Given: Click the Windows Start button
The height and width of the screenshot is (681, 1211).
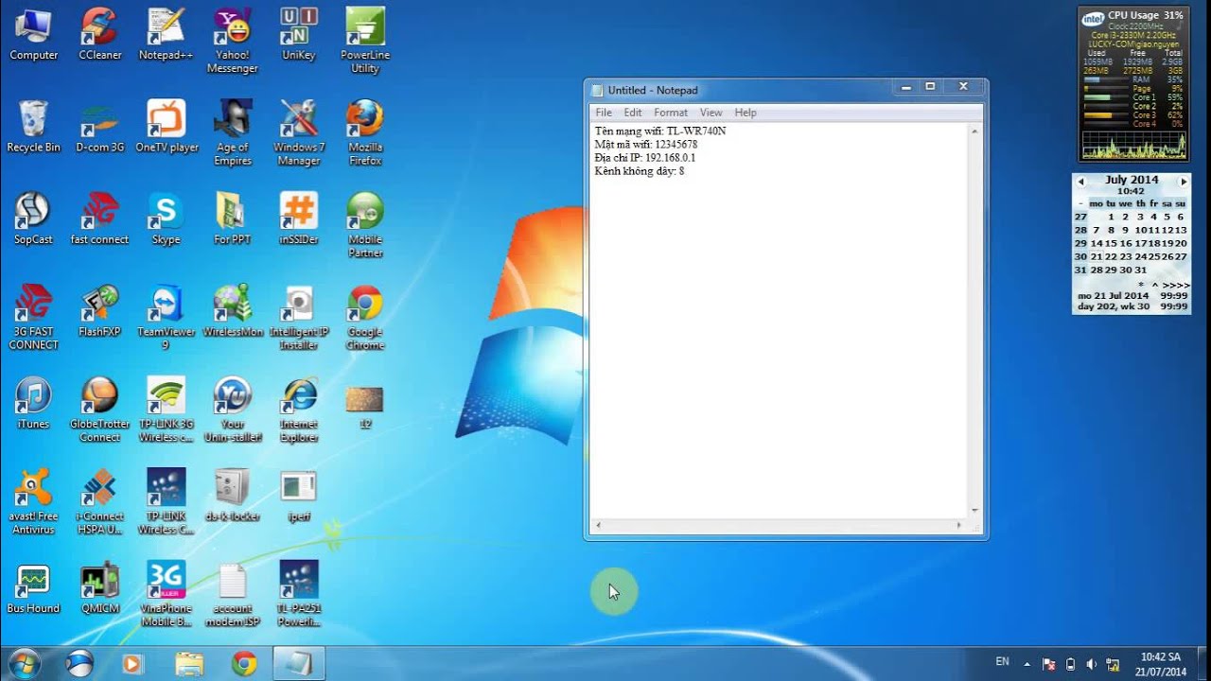Looking at the screenshot, I should (x=24, y=663).
